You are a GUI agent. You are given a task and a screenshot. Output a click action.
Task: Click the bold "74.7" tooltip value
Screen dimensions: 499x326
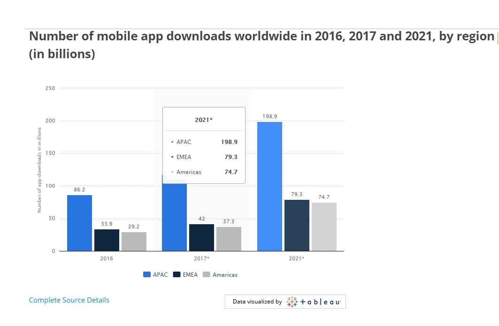pos(231,172)
